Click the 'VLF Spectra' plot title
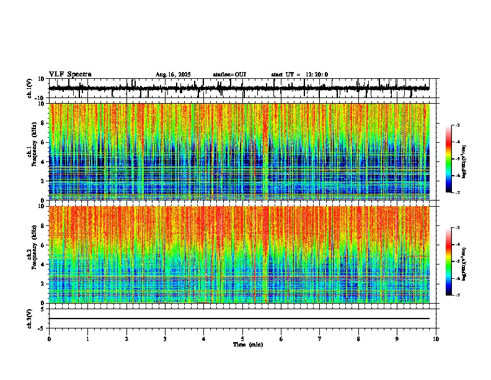This screenshot has height=380, width=491. pyautogui.click(x=70, y=75)
